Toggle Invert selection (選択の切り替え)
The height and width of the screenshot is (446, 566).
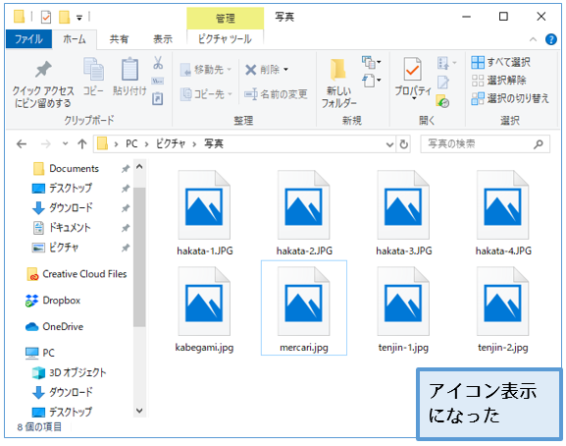[510, 98]
